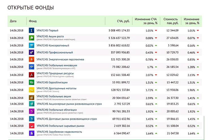This screenshot has width=212, height=140.
Task: Open the УРАЛСИБ Первый fund link
Action: [x=47, y=30]
